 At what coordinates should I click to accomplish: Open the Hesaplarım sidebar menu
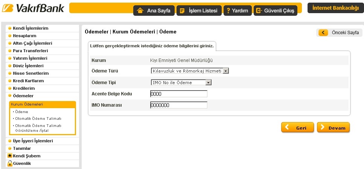click(x=24, y=36)
